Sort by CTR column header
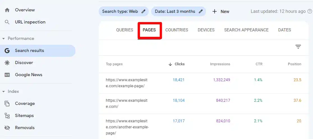This screenshot has height=139, width=313. tap(259, 64)
